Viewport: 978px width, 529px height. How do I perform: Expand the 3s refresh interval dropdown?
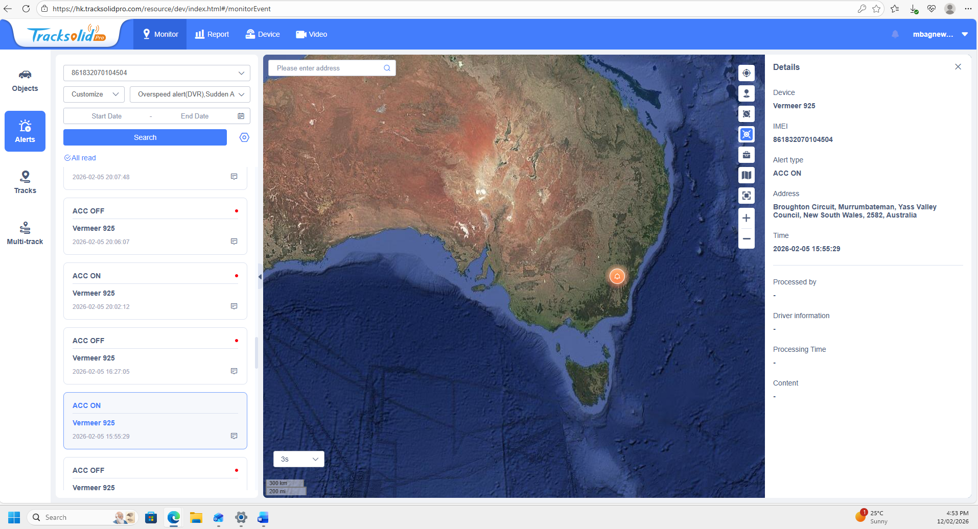(298, 459)
